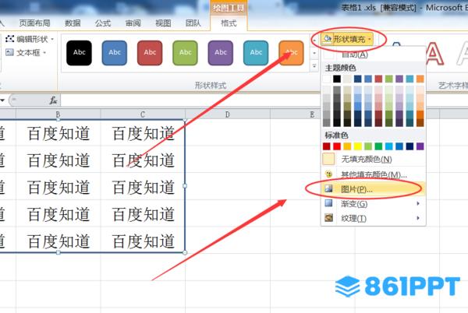The height and width of the screenshot is (313, 468).
Task: Apply the blue Abc shape style
Action: coord(115,53)
